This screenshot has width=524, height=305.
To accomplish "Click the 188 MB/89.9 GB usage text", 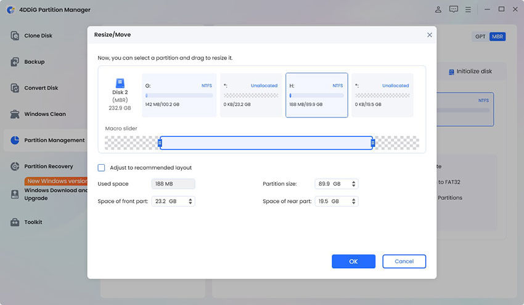I will click(306, 105).
